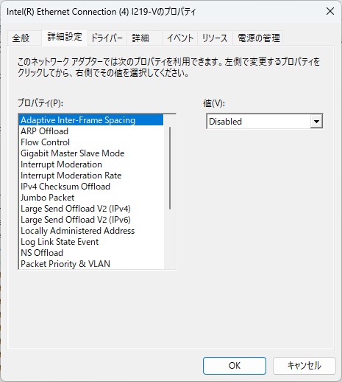Viewport: 342px width, 382px height.
Task: Switch to the 全般 tab
Action: tap(21, 38)
